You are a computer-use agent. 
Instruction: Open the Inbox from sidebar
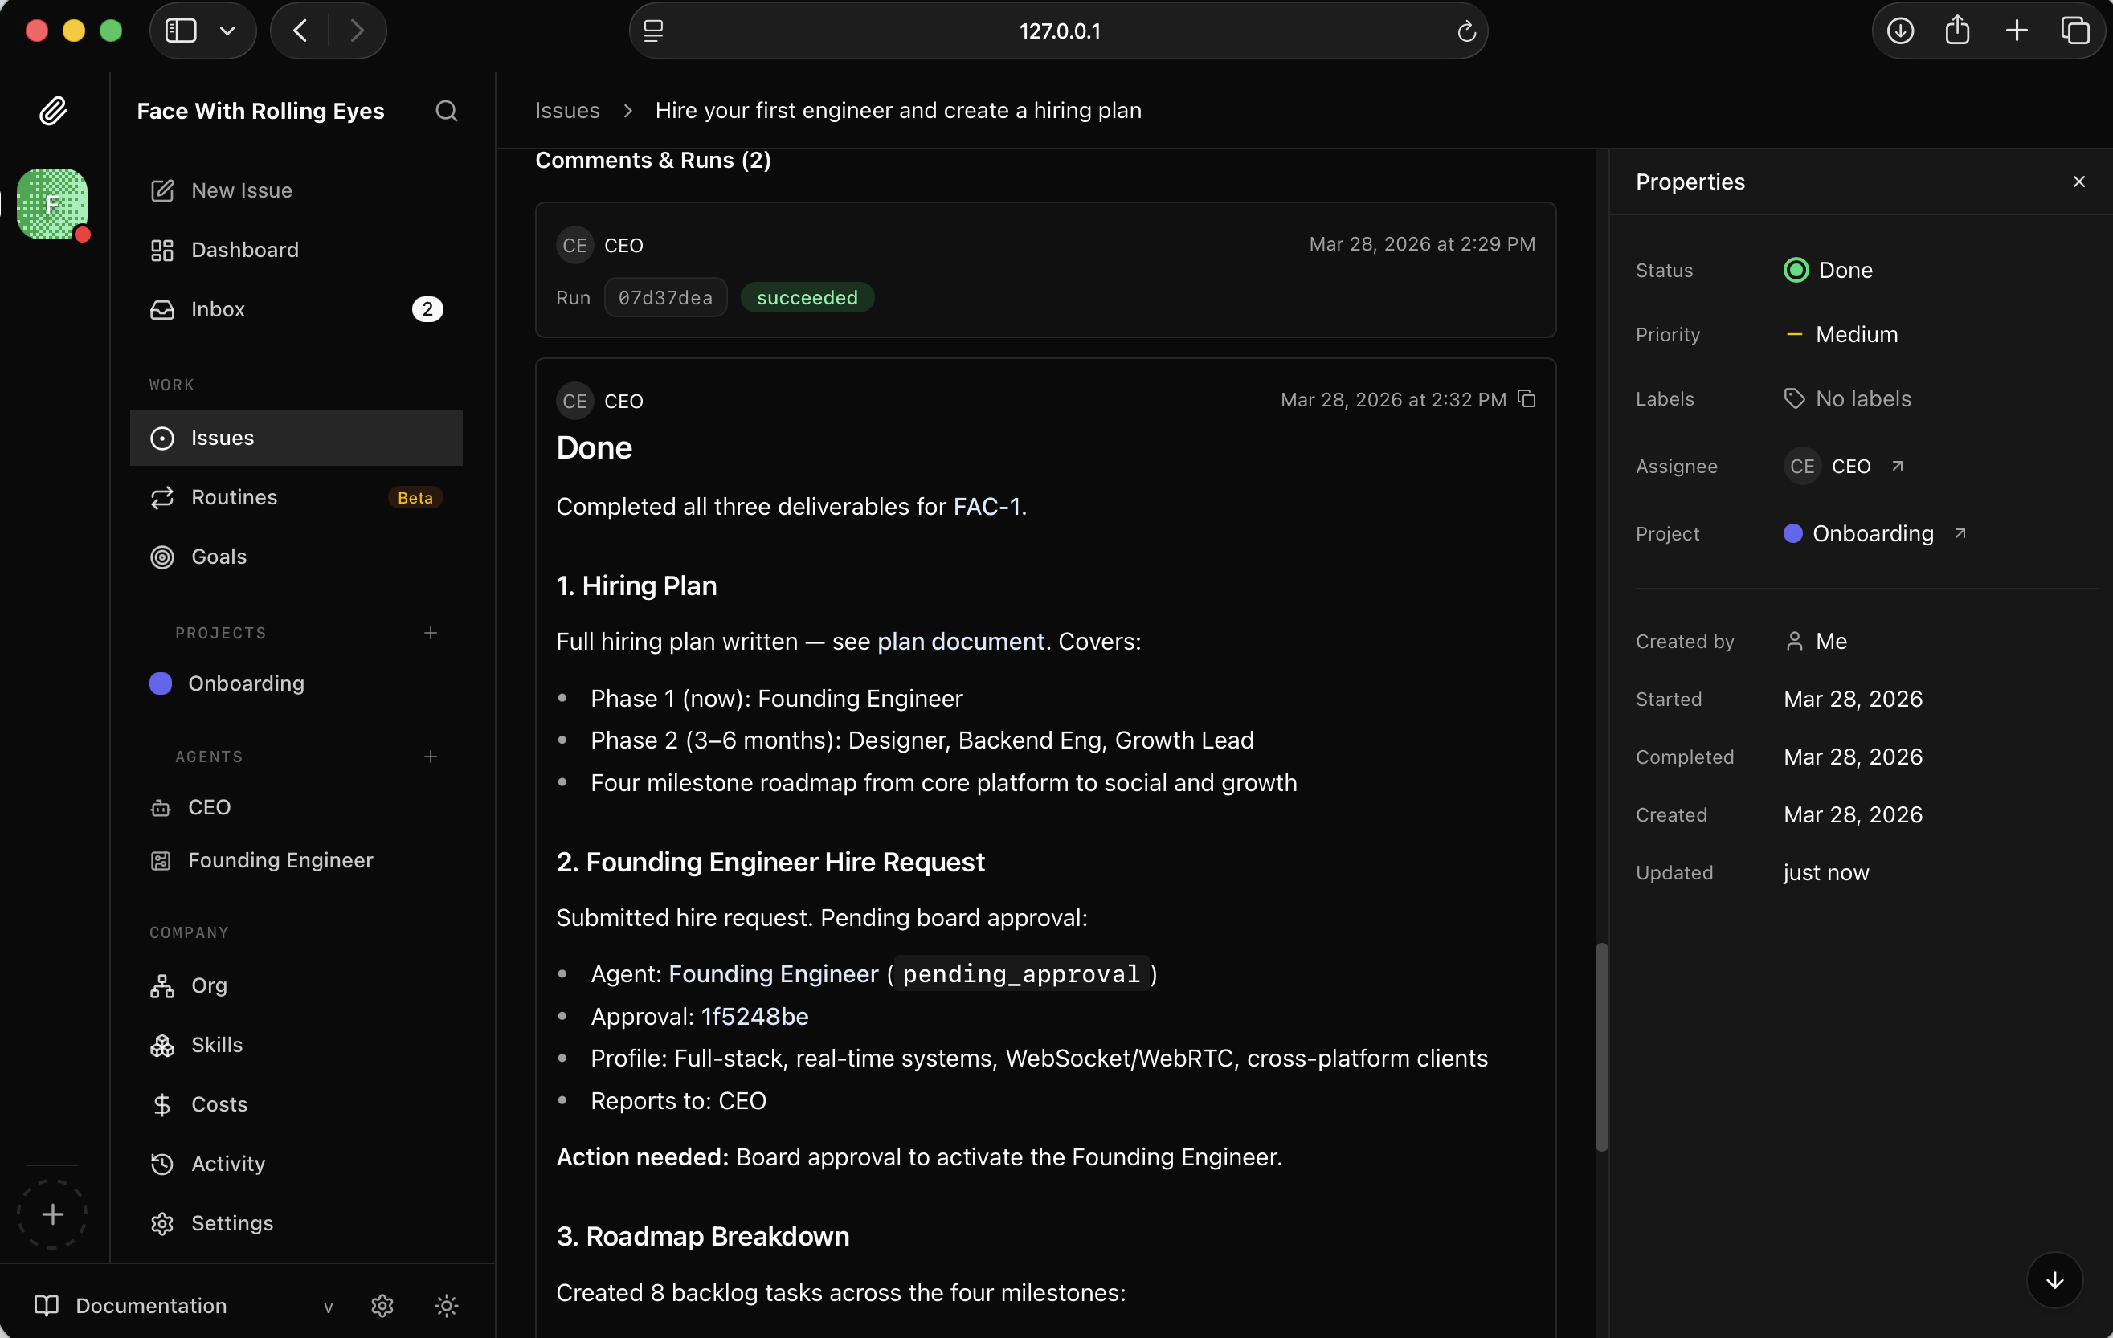(x=218, y=309)
